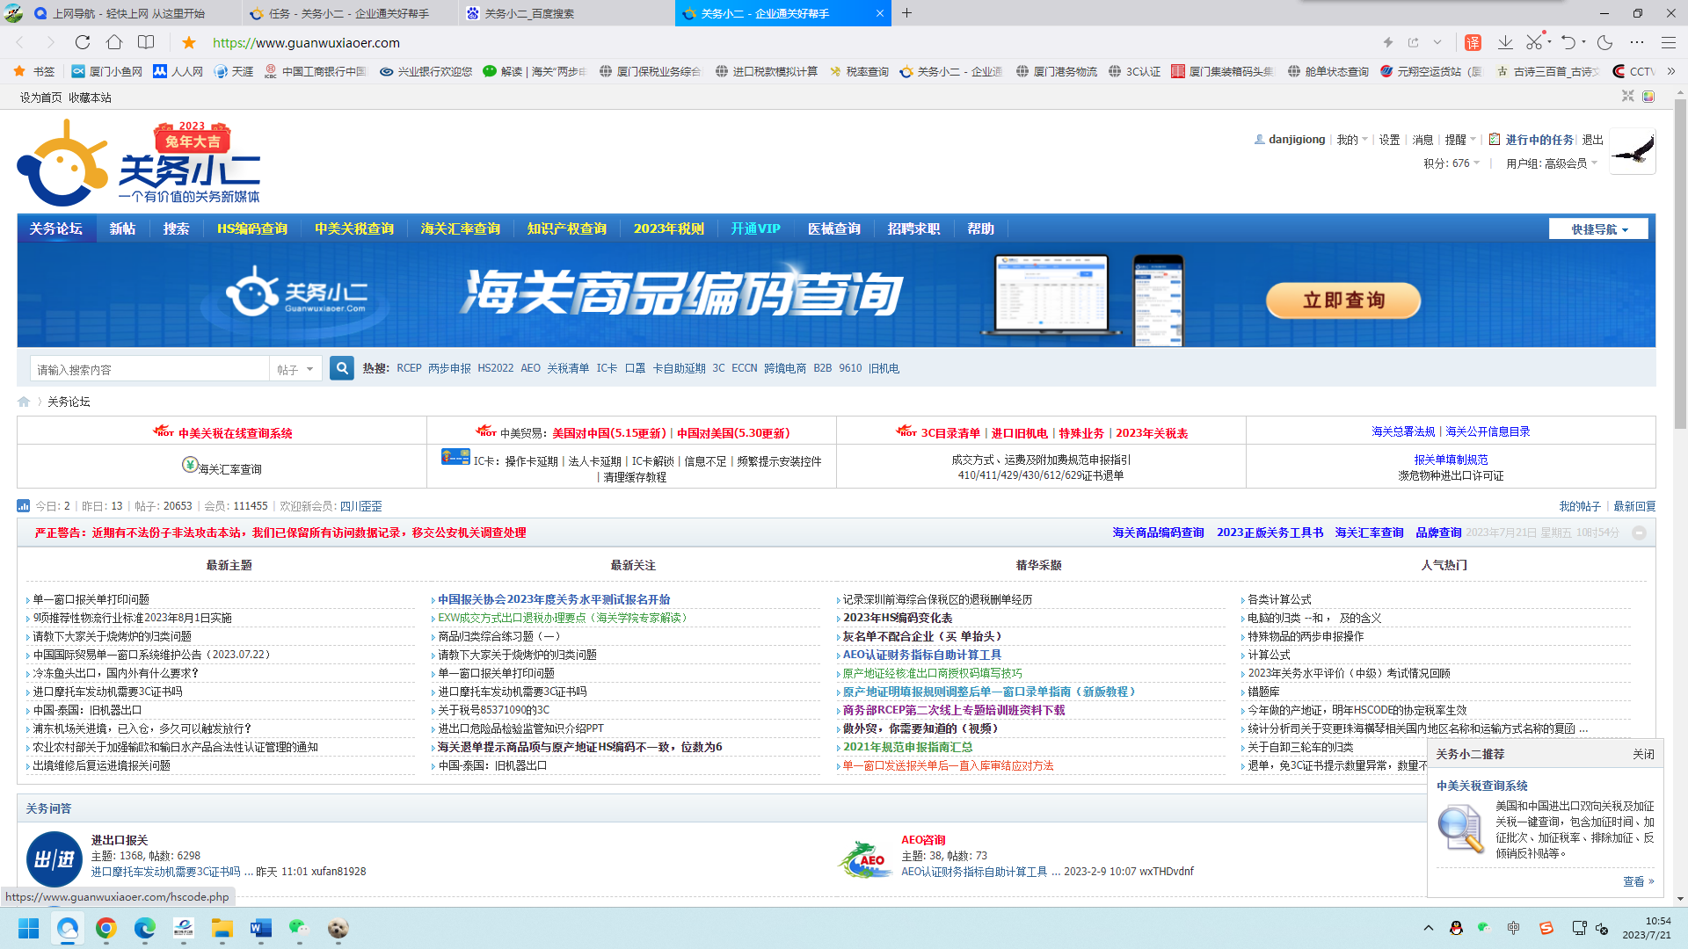This screenshot has width=1688, height=949.
Task: Activate the scissors screenshot tool
Action: (1534, 42)
